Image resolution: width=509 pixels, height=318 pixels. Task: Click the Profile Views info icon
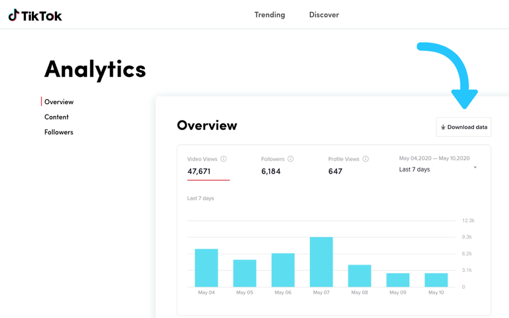click(x=364, y=159)
